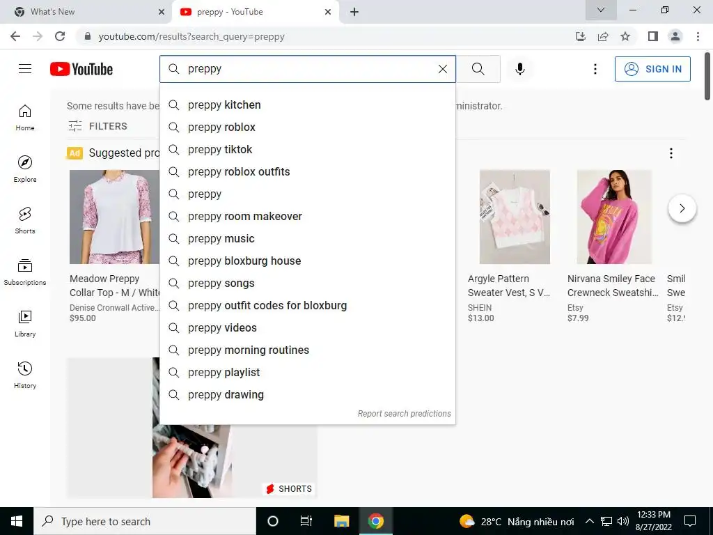This screenshot has width=713, height=535.
Task: Open History in the sidebar
Action: click(x=25, y=375)
